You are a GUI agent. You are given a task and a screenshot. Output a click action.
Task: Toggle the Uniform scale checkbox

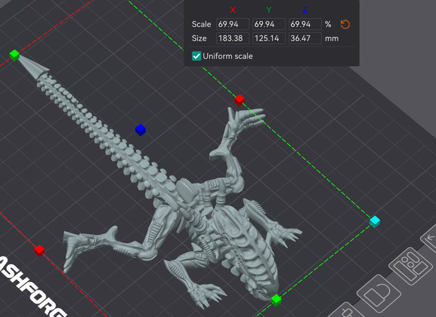(197, 56)
